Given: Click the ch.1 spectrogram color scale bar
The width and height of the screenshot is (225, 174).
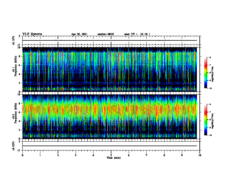Looking at the screenshot, I should [205, 73].
